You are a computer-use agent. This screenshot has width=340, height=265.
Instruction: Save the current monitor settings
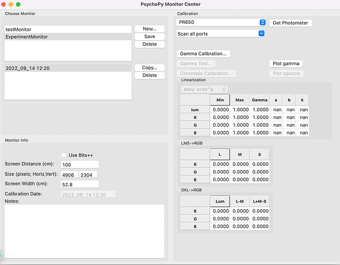[150, 37]
